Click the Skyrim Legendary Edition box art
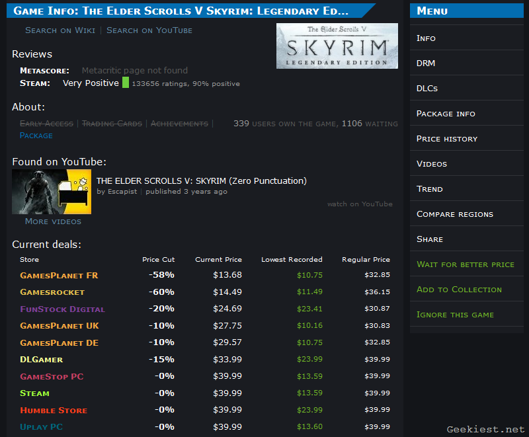Viewport: 529px width, 437px height. pyautogui.click(x=337, y=46)
